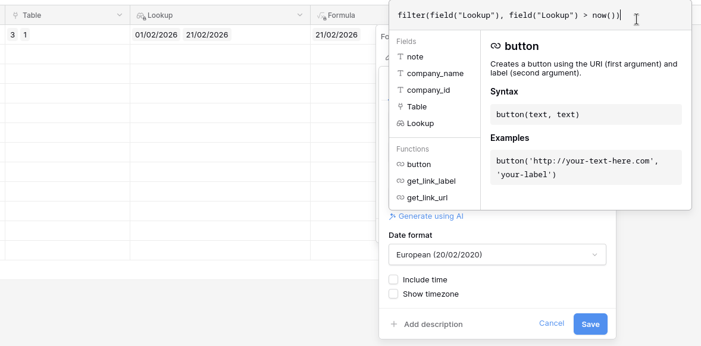Click the plus icon next to Add description

pos(394,325)
